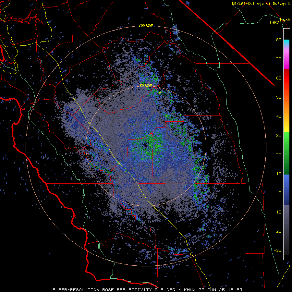
Task: Click the '100 NMI' range ring label
Action: point(146,26)
